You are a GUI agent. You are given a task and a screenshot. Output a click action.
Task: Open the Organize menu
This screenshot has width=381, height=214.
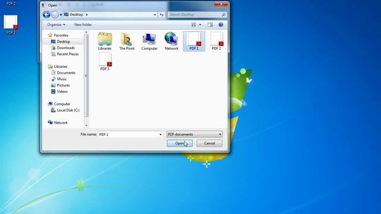coord(56,25)
